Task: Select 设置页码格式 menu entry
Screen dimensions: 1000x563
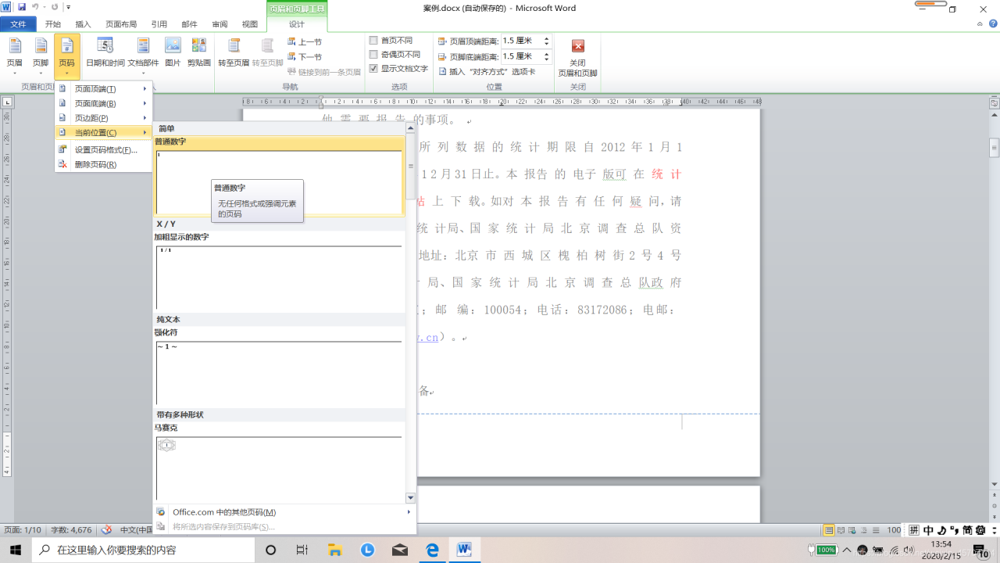Action: tap(105, 150)
